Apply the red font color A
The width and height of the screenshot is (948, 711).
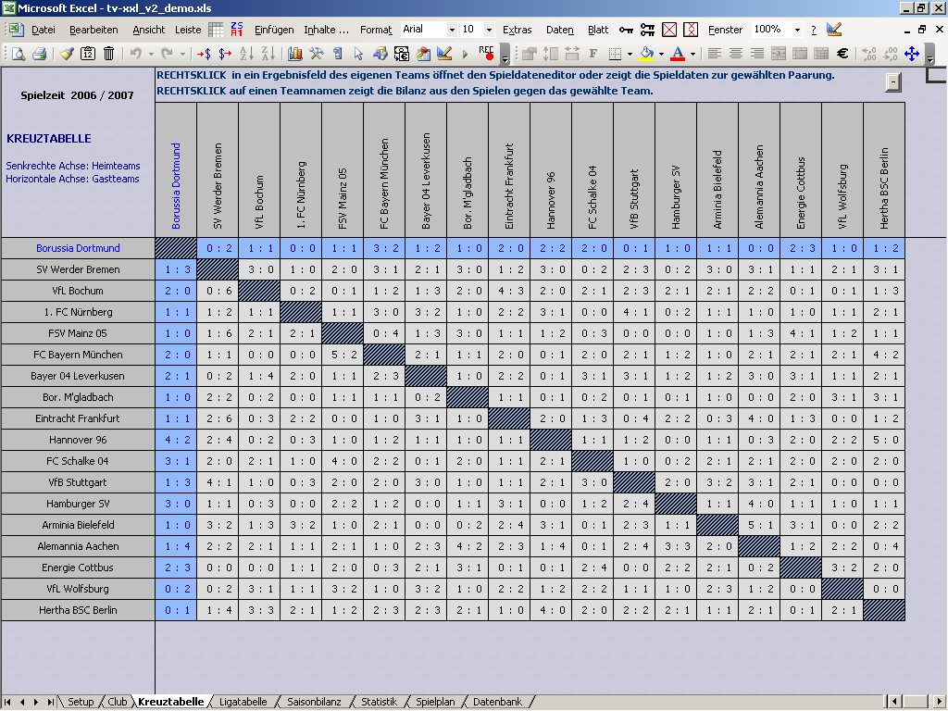(x=679, y=54)
